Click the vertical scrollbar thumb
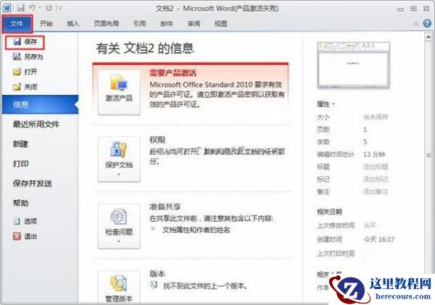The height and width of the screenshot is (305, 435). (x=428, y=155)
